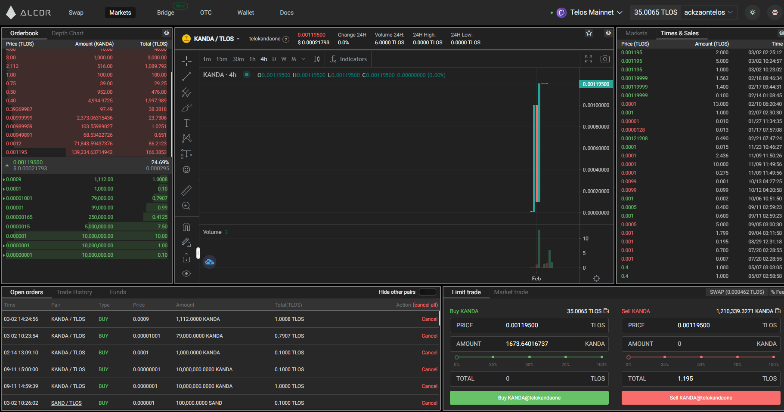Switch to the Markets tab in right panel
Image resolution: width=784 pixels, height=412 pixels.
click(x=636, y=33)
